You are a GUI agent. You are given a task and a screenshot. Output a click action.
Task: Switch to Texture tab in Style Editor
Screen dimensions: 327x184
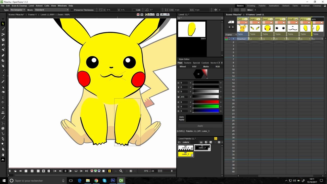(188, 63)
